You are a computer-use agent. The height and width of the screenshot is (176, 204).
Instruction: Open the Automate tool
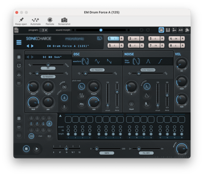pyautogui.click(x=35, y=20)
